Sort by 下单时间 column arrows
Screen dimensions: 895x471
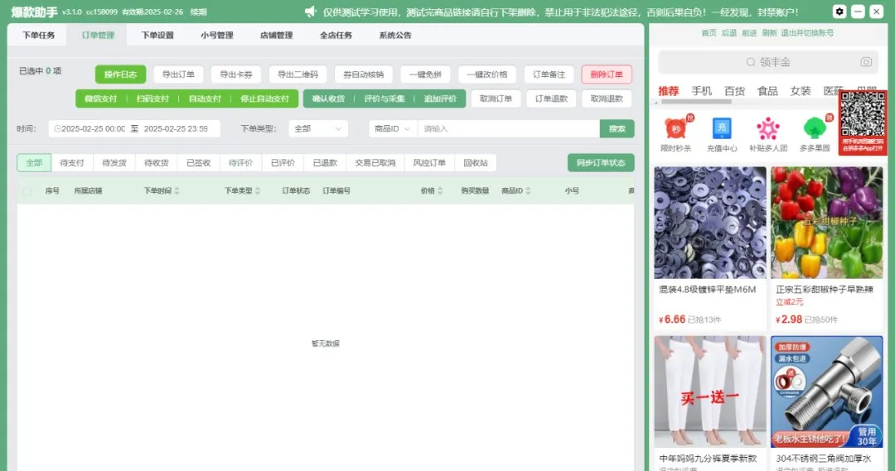(177, 191)
